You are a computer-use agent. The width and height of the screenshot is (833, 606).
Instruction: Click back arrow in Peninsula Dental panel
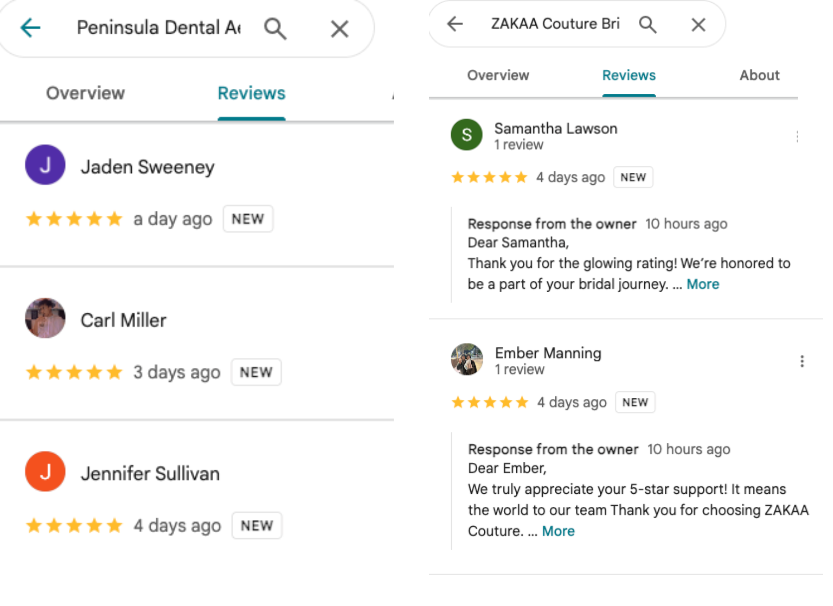point(30,27)
